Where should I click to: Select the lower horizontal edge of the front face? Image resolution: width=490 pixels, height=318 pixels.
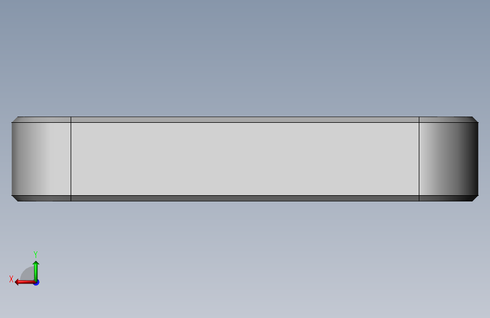[245, 195]
